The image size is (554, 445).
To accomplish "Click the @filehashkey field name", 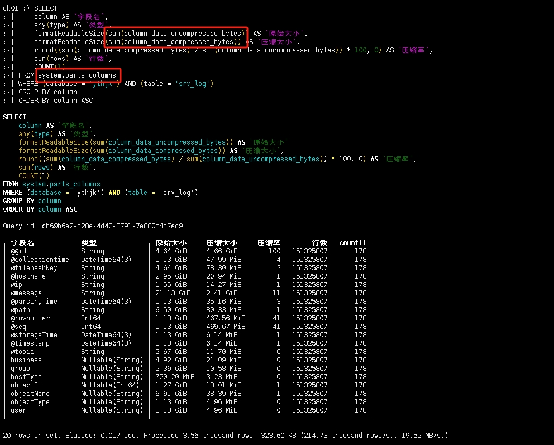I will click(34, 268).
